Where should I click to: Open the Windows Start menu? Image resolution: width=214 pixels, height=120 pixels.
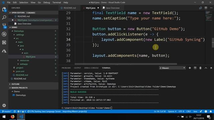point(4,117)
